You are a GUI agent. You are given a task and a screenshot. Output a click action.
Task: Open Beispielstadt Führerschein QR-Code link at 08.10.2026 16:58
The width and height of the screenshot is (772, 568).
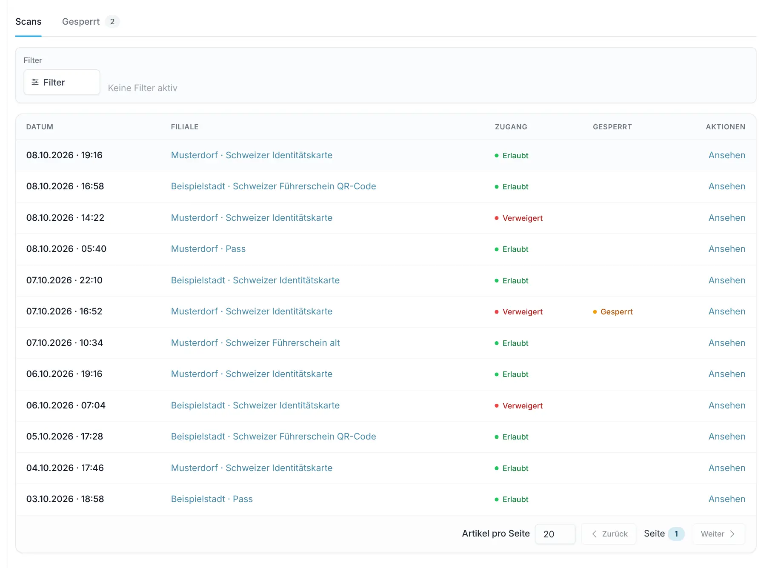tap(273, 186)
